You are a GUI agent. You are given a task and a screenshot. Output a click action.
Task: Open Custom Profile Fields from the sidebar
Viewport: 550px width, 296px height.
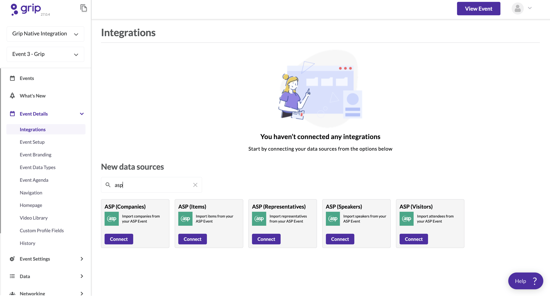(42, 230)
